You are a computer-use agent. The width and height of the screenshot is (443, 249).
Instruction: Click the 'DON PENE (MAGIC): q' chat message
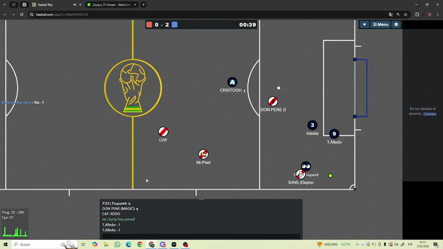point(120,209)
